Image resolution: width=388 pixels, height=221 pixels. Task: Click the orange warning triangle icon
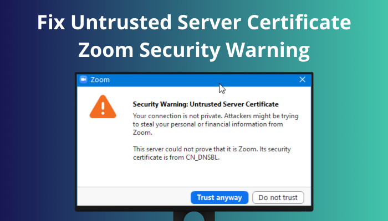[x=103, y=106]
